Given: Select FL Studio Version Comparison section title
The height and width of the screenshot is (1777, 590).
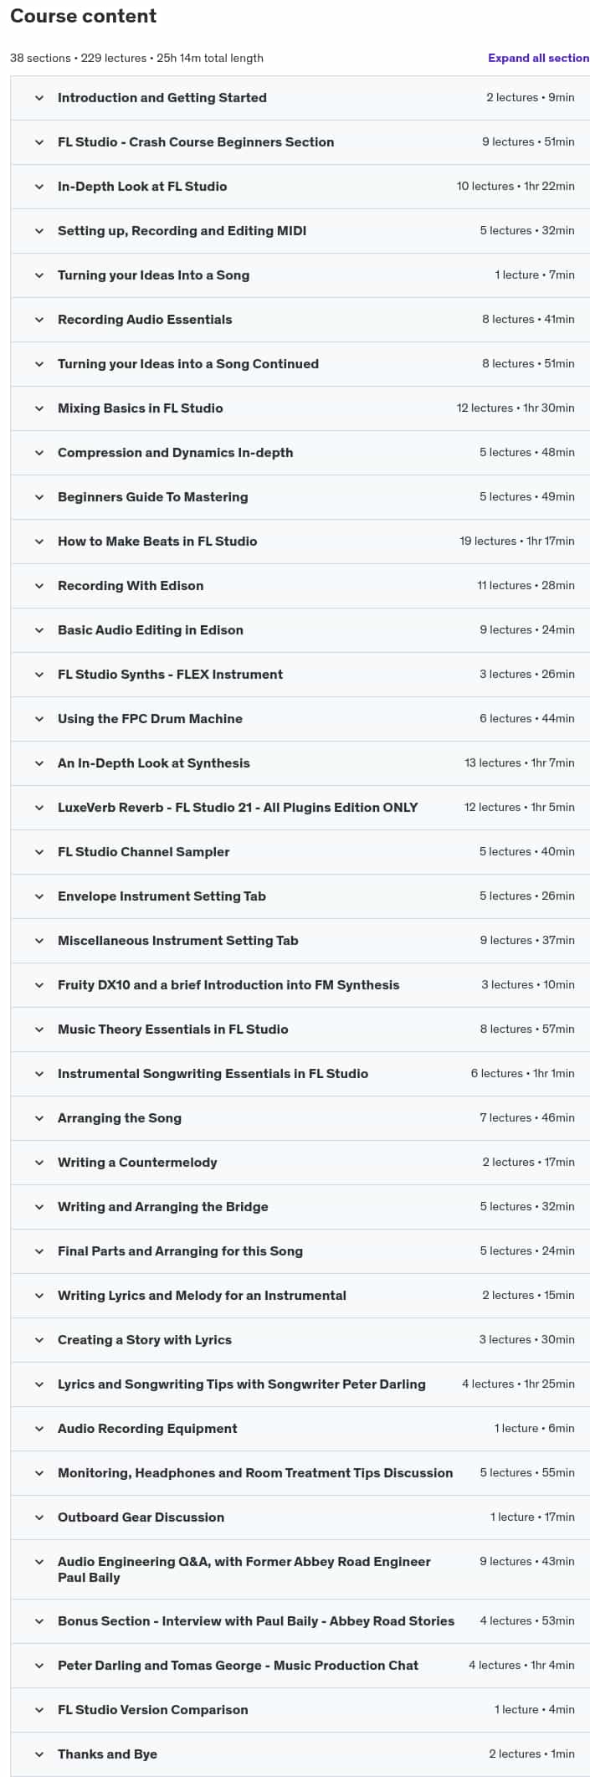Looking at the screenshot, I should point(152,1710).
